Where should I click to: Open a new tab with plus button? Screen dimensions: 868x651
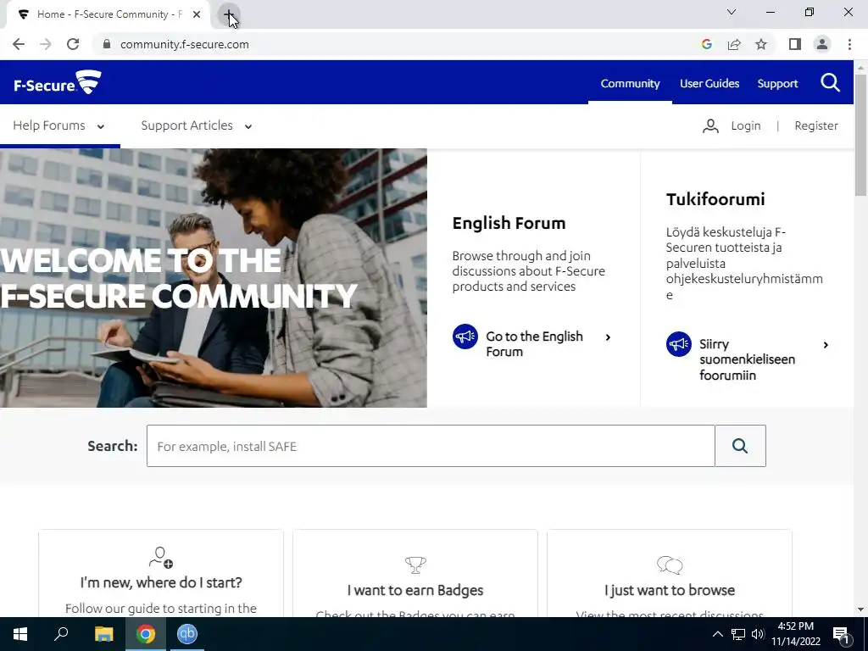[x=228, y=14]
